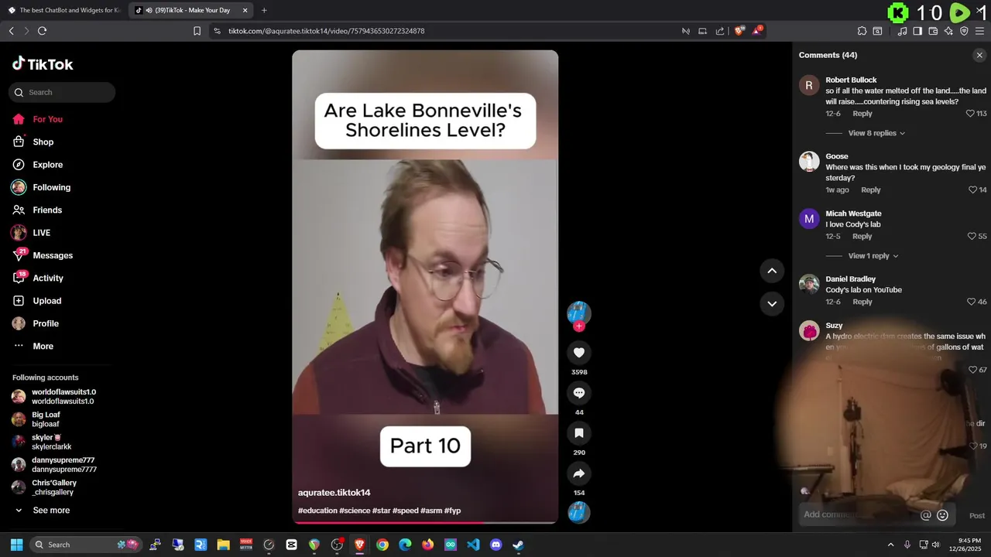Open the spinning sound disc at bottom
Viewport: 991px width, 557px height.
(x=579, y=512)
